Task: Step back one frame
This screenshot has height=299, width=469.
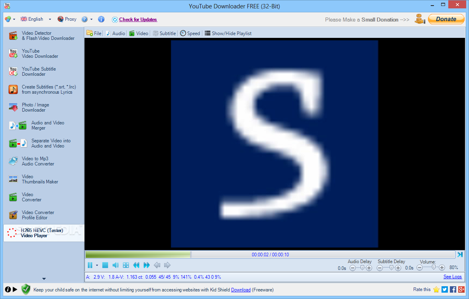Action: coord(157,265)
